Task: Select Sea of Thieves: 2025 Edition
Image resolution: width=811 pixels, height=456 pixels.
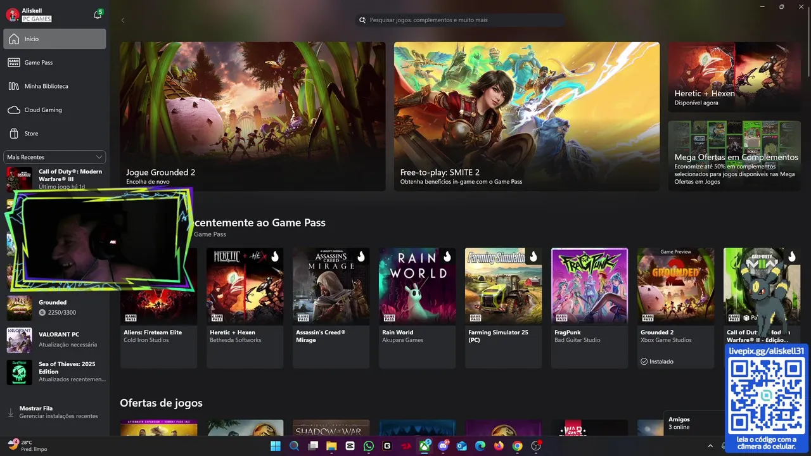Action: tap(54, 372)
